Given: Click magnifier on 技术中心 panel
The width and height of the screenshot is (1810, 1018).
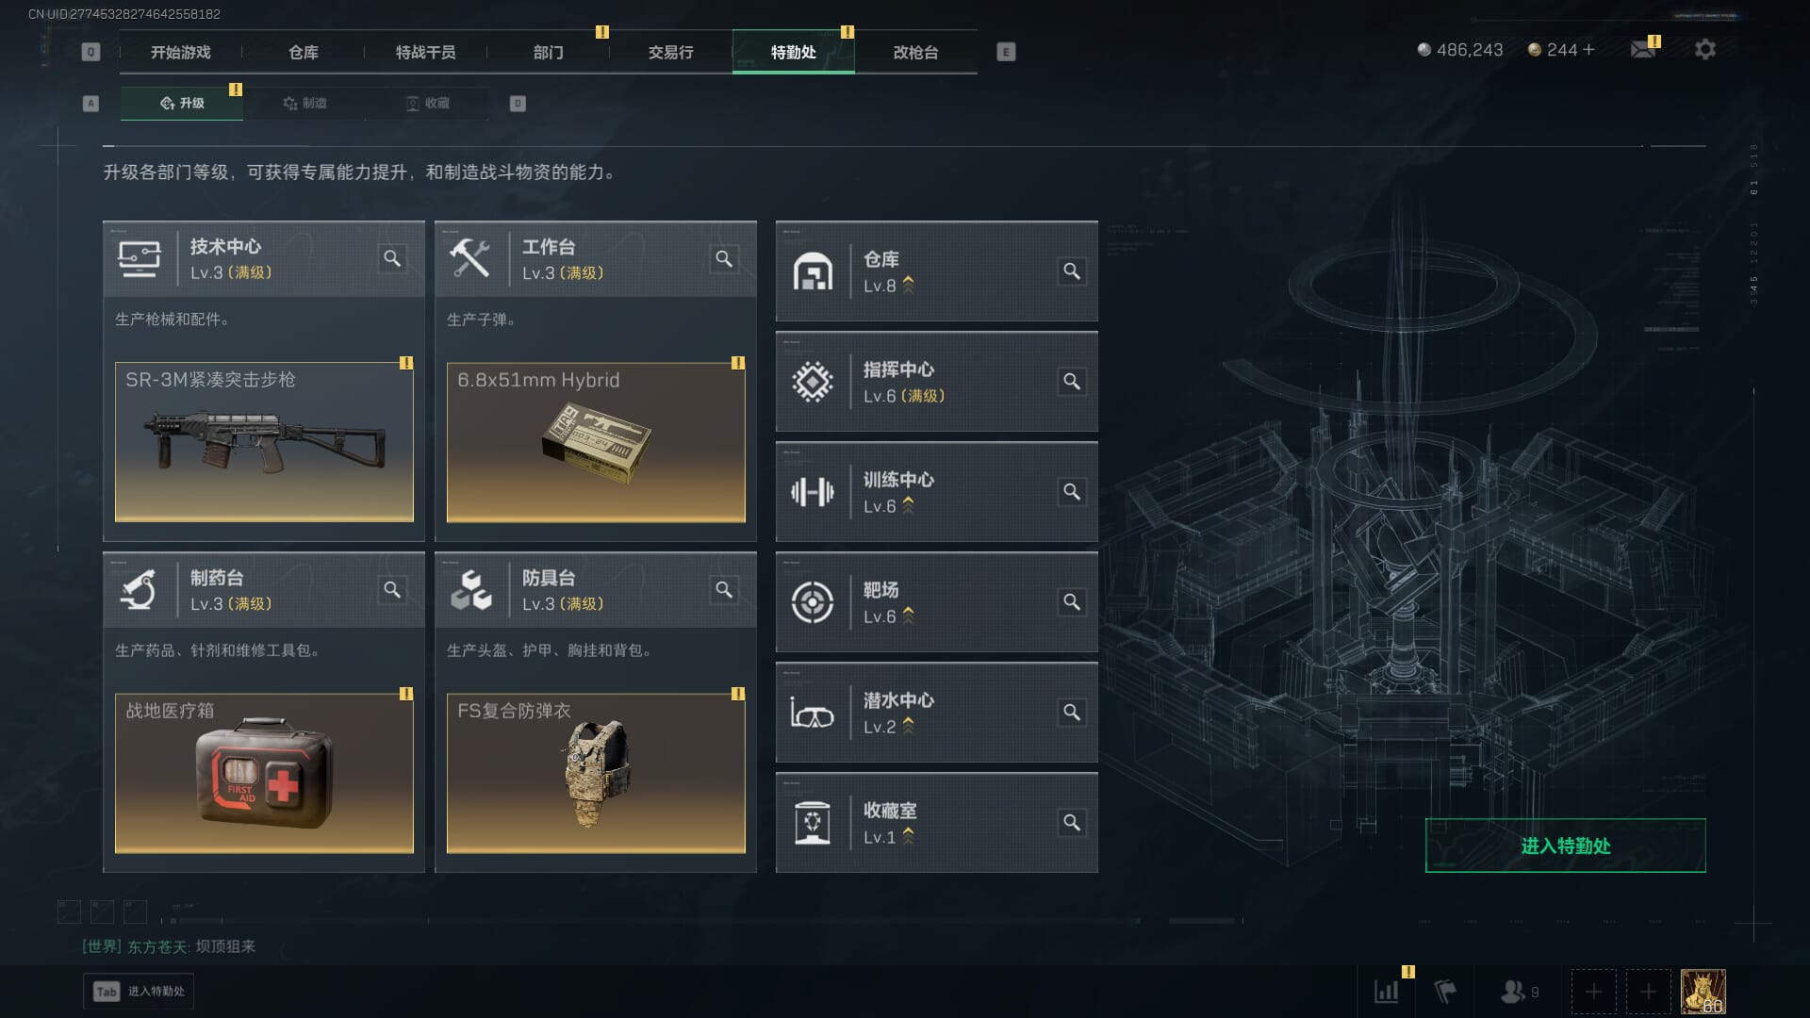Looking at the screenshot, I should (x=392, y=258).
